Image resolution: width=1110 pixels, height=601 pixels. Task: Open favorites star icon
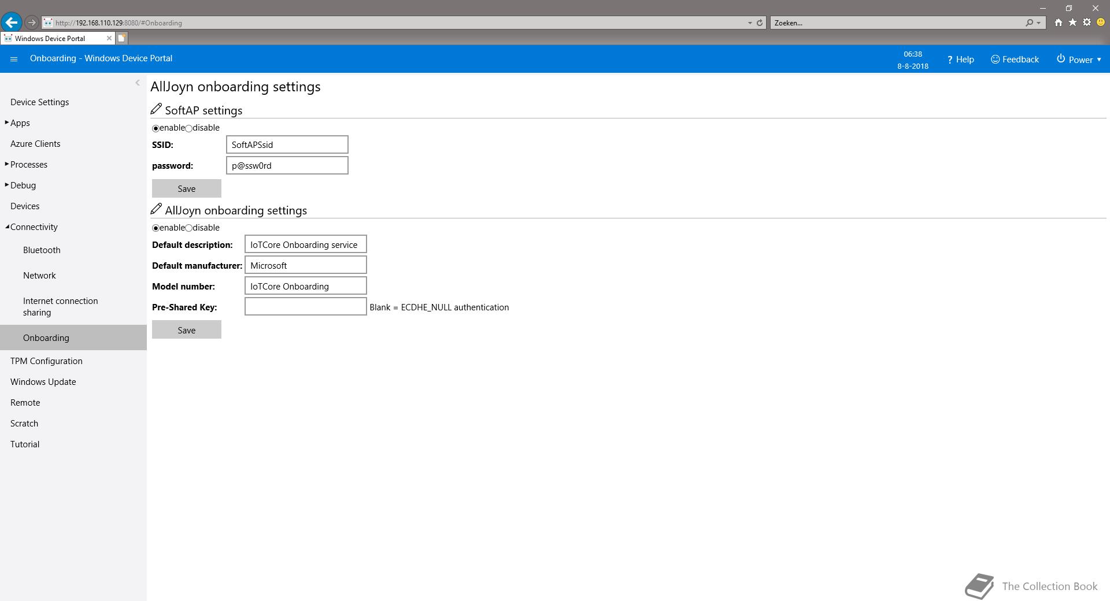(1072, 23)
